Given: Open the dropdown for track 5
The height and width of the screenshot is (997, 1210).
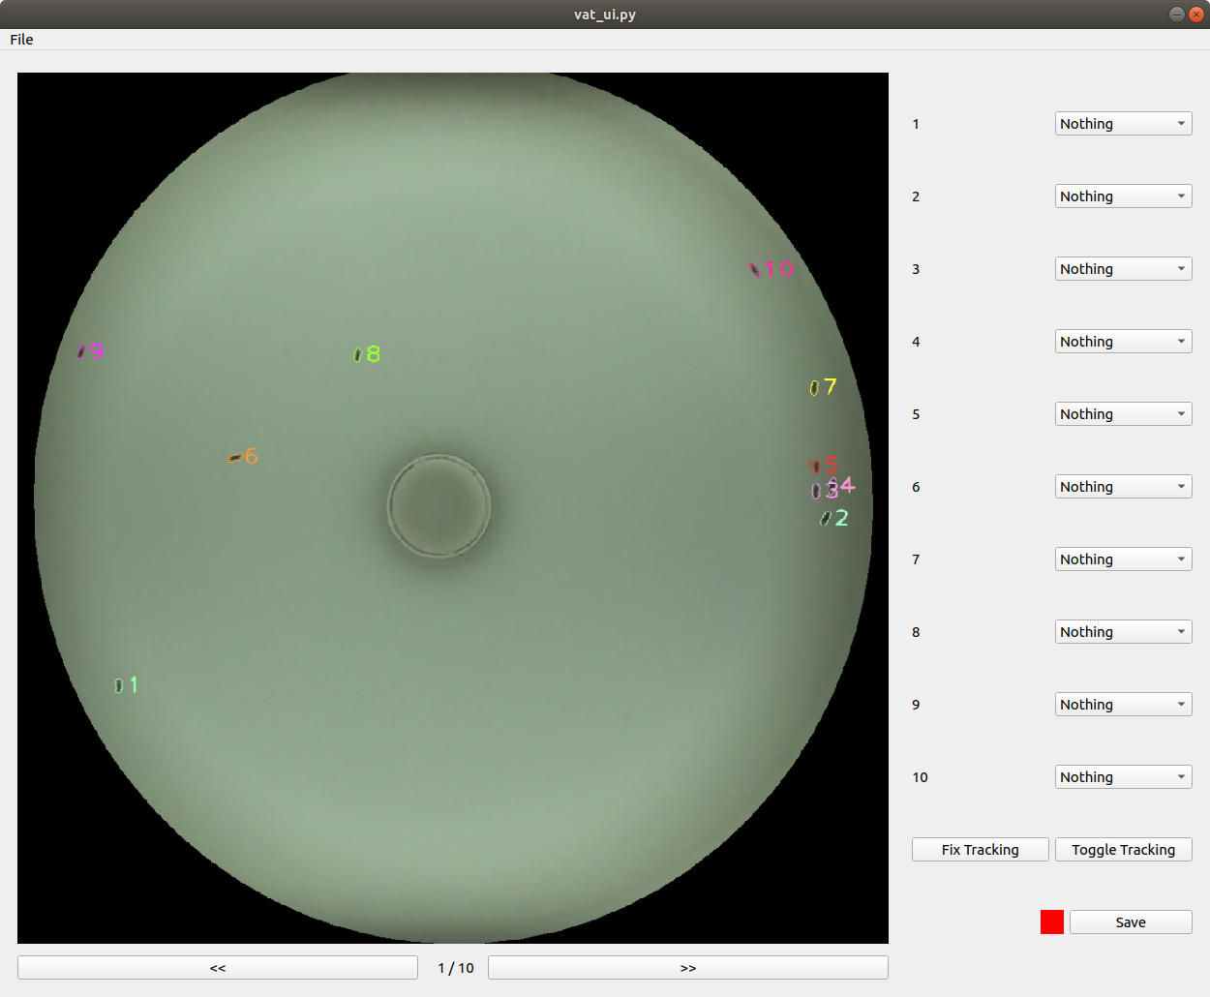Looking at the screenshot, I should coord(1123,414).
